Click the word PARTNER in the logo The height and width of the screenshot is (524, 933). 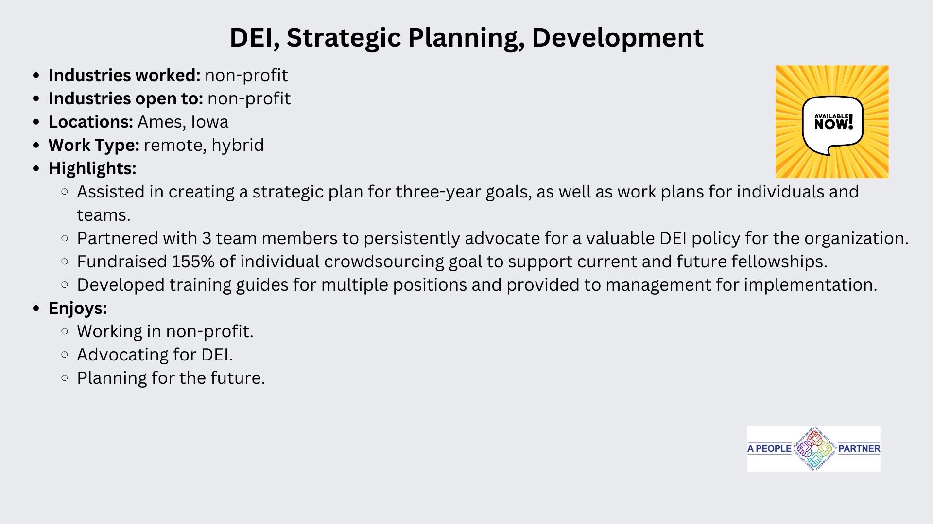point(859,449)
